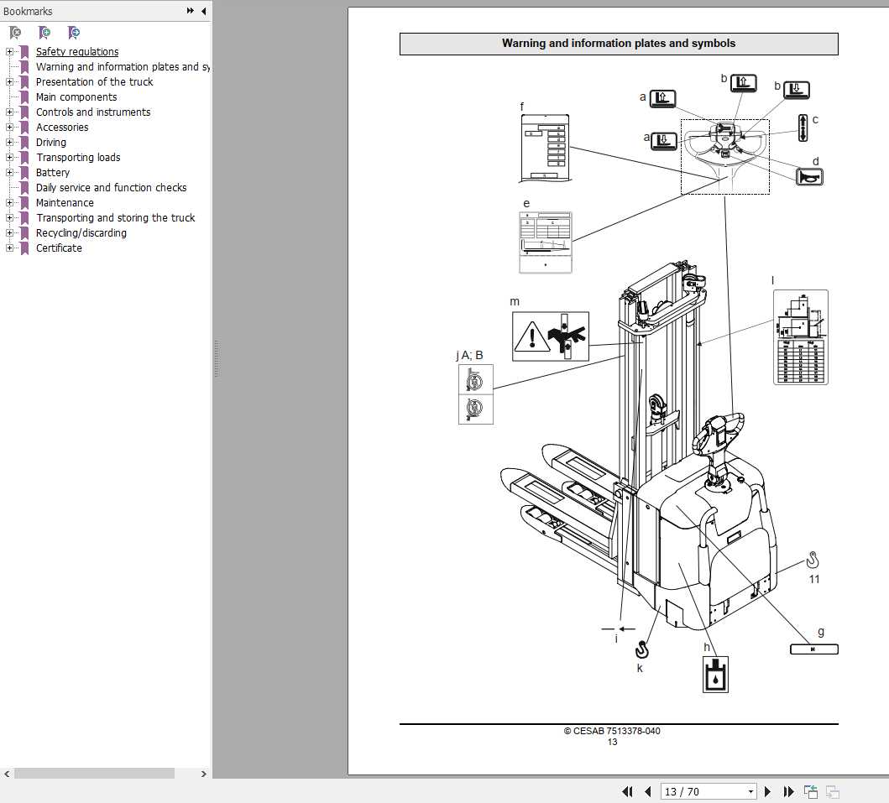Expand the Driving bookmark entry
Viewport: 889px width, 803px height.
[8, 142]
